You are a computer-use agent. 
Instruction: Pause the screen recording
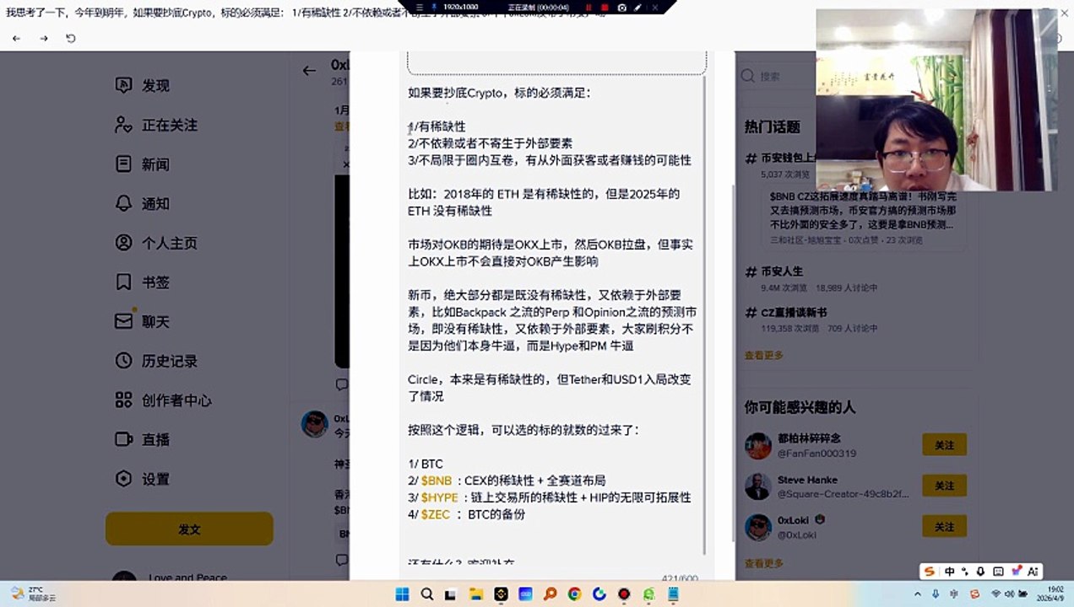click(589, 7)
